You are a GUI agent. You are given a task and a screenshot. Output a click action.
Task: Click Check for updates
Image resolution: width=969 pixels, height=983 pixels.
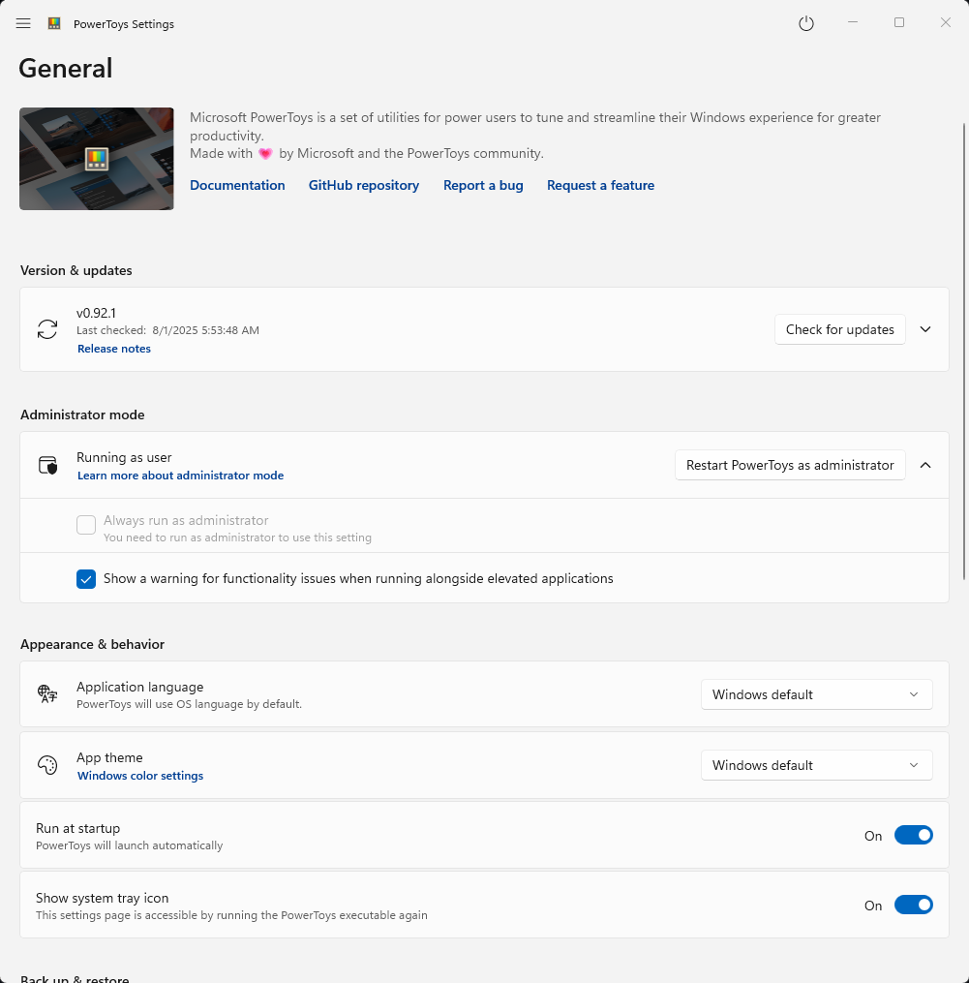pyautogui.click(x=838, y=329)
